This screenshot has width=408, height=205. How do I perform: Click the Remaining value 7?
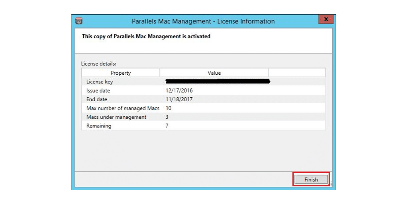167,126
